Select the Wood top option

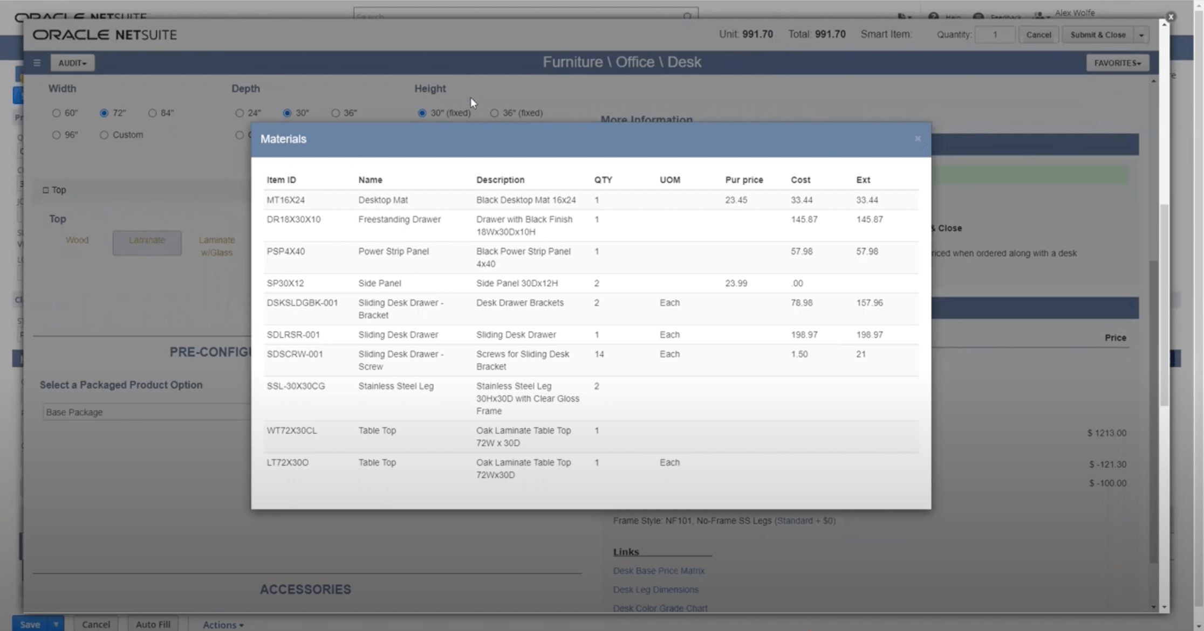coord(77,240)
